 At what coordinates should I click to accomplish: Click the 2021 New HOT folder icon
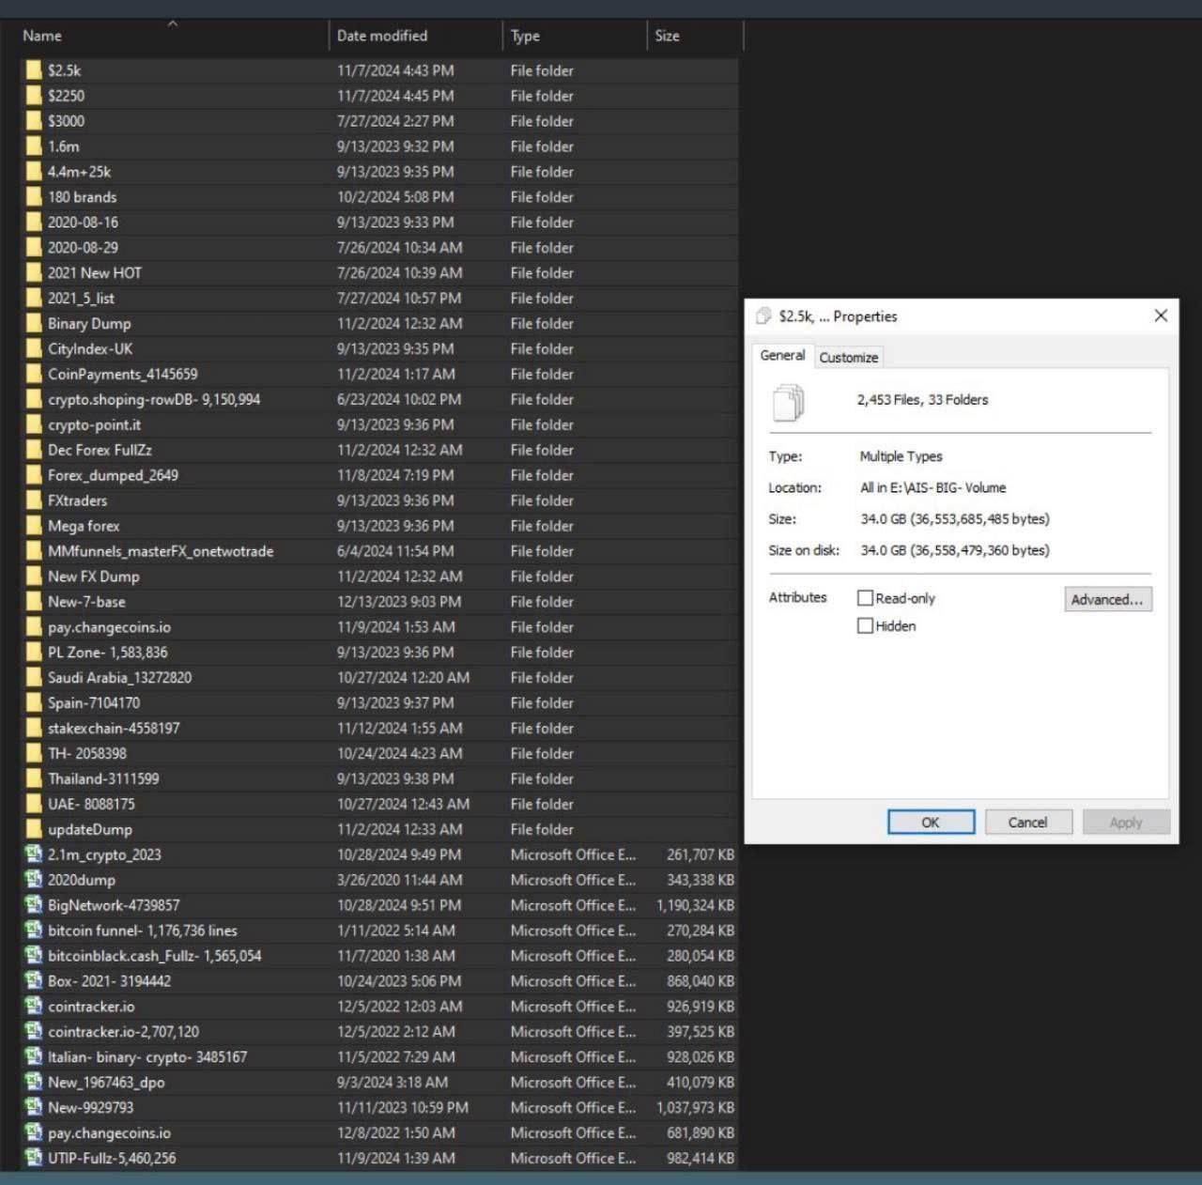(x=34, y=273)
